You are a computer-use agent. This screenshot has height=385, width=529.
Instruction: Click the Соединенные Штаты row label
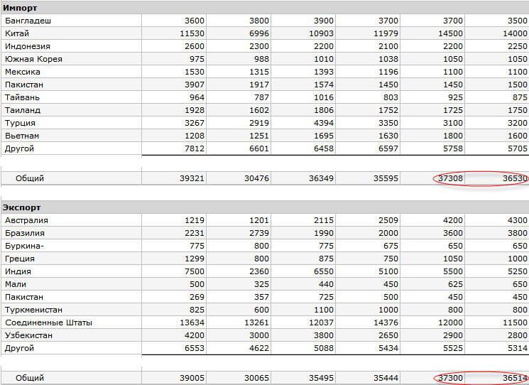click(x=48, y=322)
